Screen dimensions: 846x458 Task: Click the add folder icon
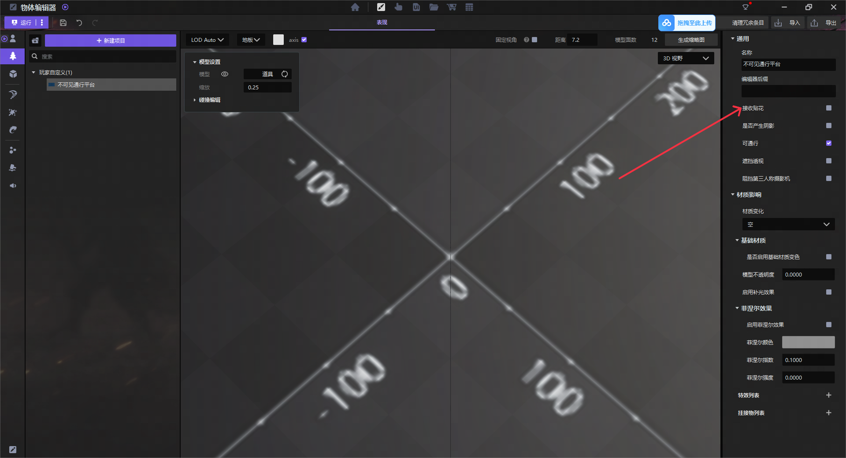pos(35,41)
